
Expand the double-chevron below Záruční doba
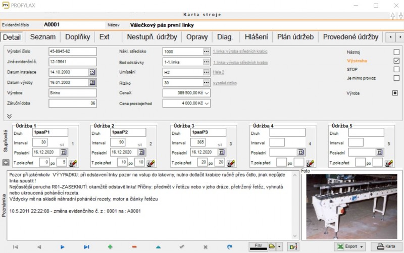click(x=9, y=116)
